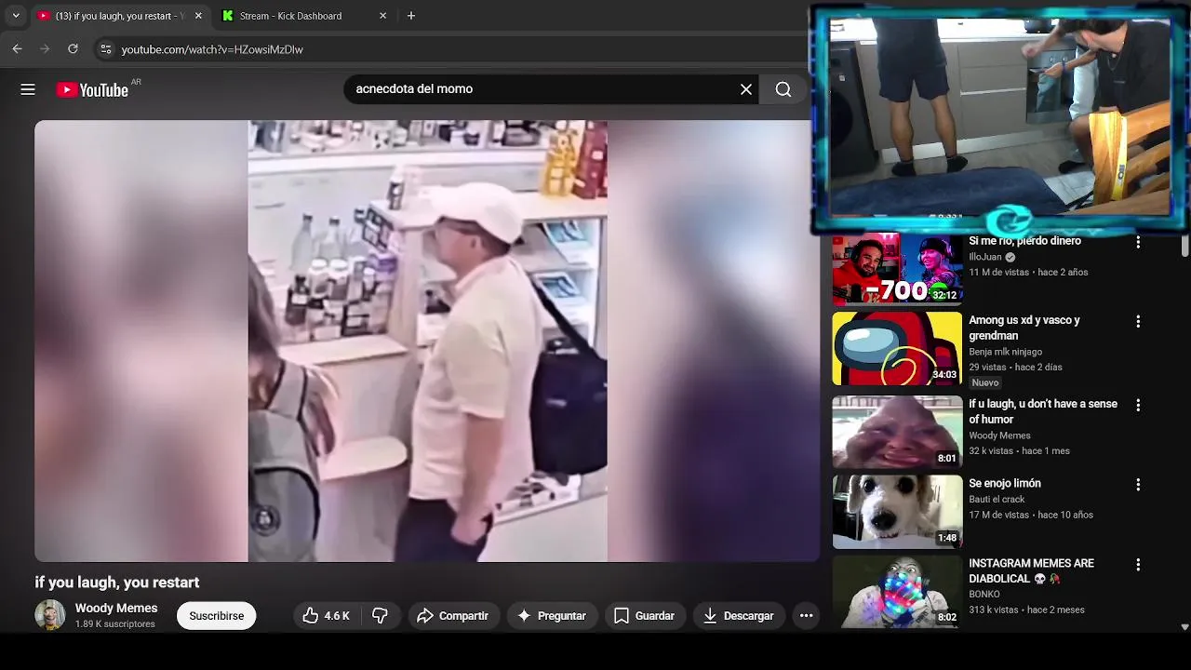The width and height of the screenshot is (1191, 670).
Task: Go to YouTube home via logo
Action: click(x=92, y=89)
